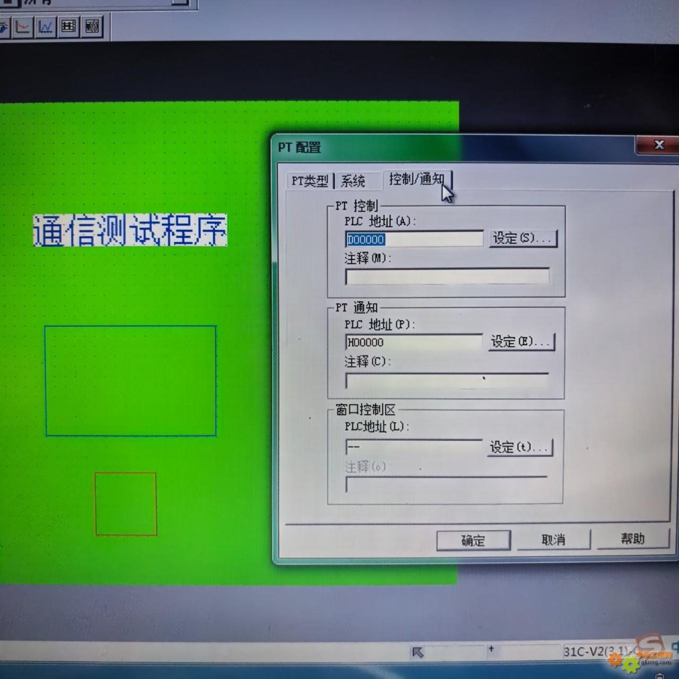
Task: Click the trend graph toolbar icon
Action: point(22,27)
